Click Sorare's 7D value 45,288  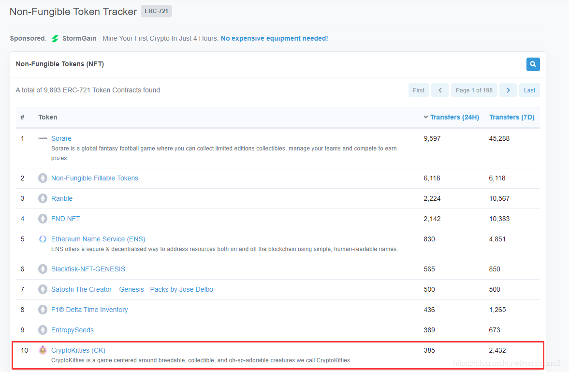click(499, 138)
